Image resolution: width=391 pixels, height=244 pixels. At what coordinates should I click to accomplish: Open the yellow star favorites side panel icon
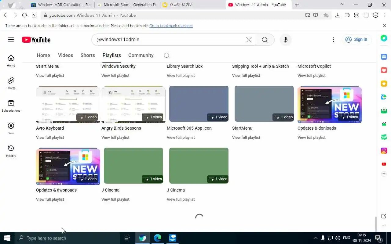[x=384, y=84]
